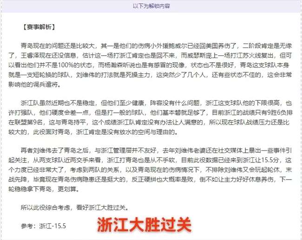The image size is (302, 240).
Task: Click the line starting 在联盟第9名，这与青岛持平
Action: (x=149, y=122)
